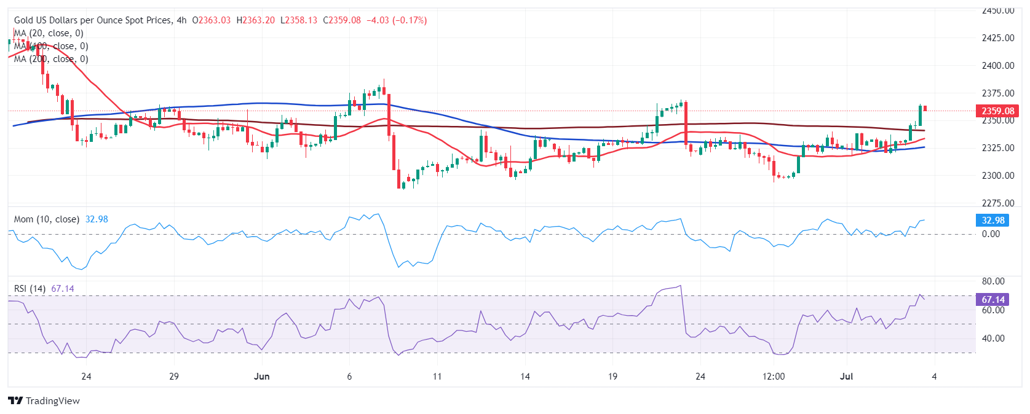Screen dimensions: 1030x414
Task: Click the TradingView brand text
Action: click(x=53, y=401)
